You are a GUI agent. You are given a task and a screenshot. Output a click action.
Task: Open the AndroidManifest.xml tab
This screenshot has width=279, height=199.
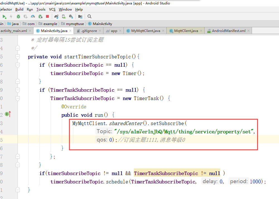click(x=229, y=31)
